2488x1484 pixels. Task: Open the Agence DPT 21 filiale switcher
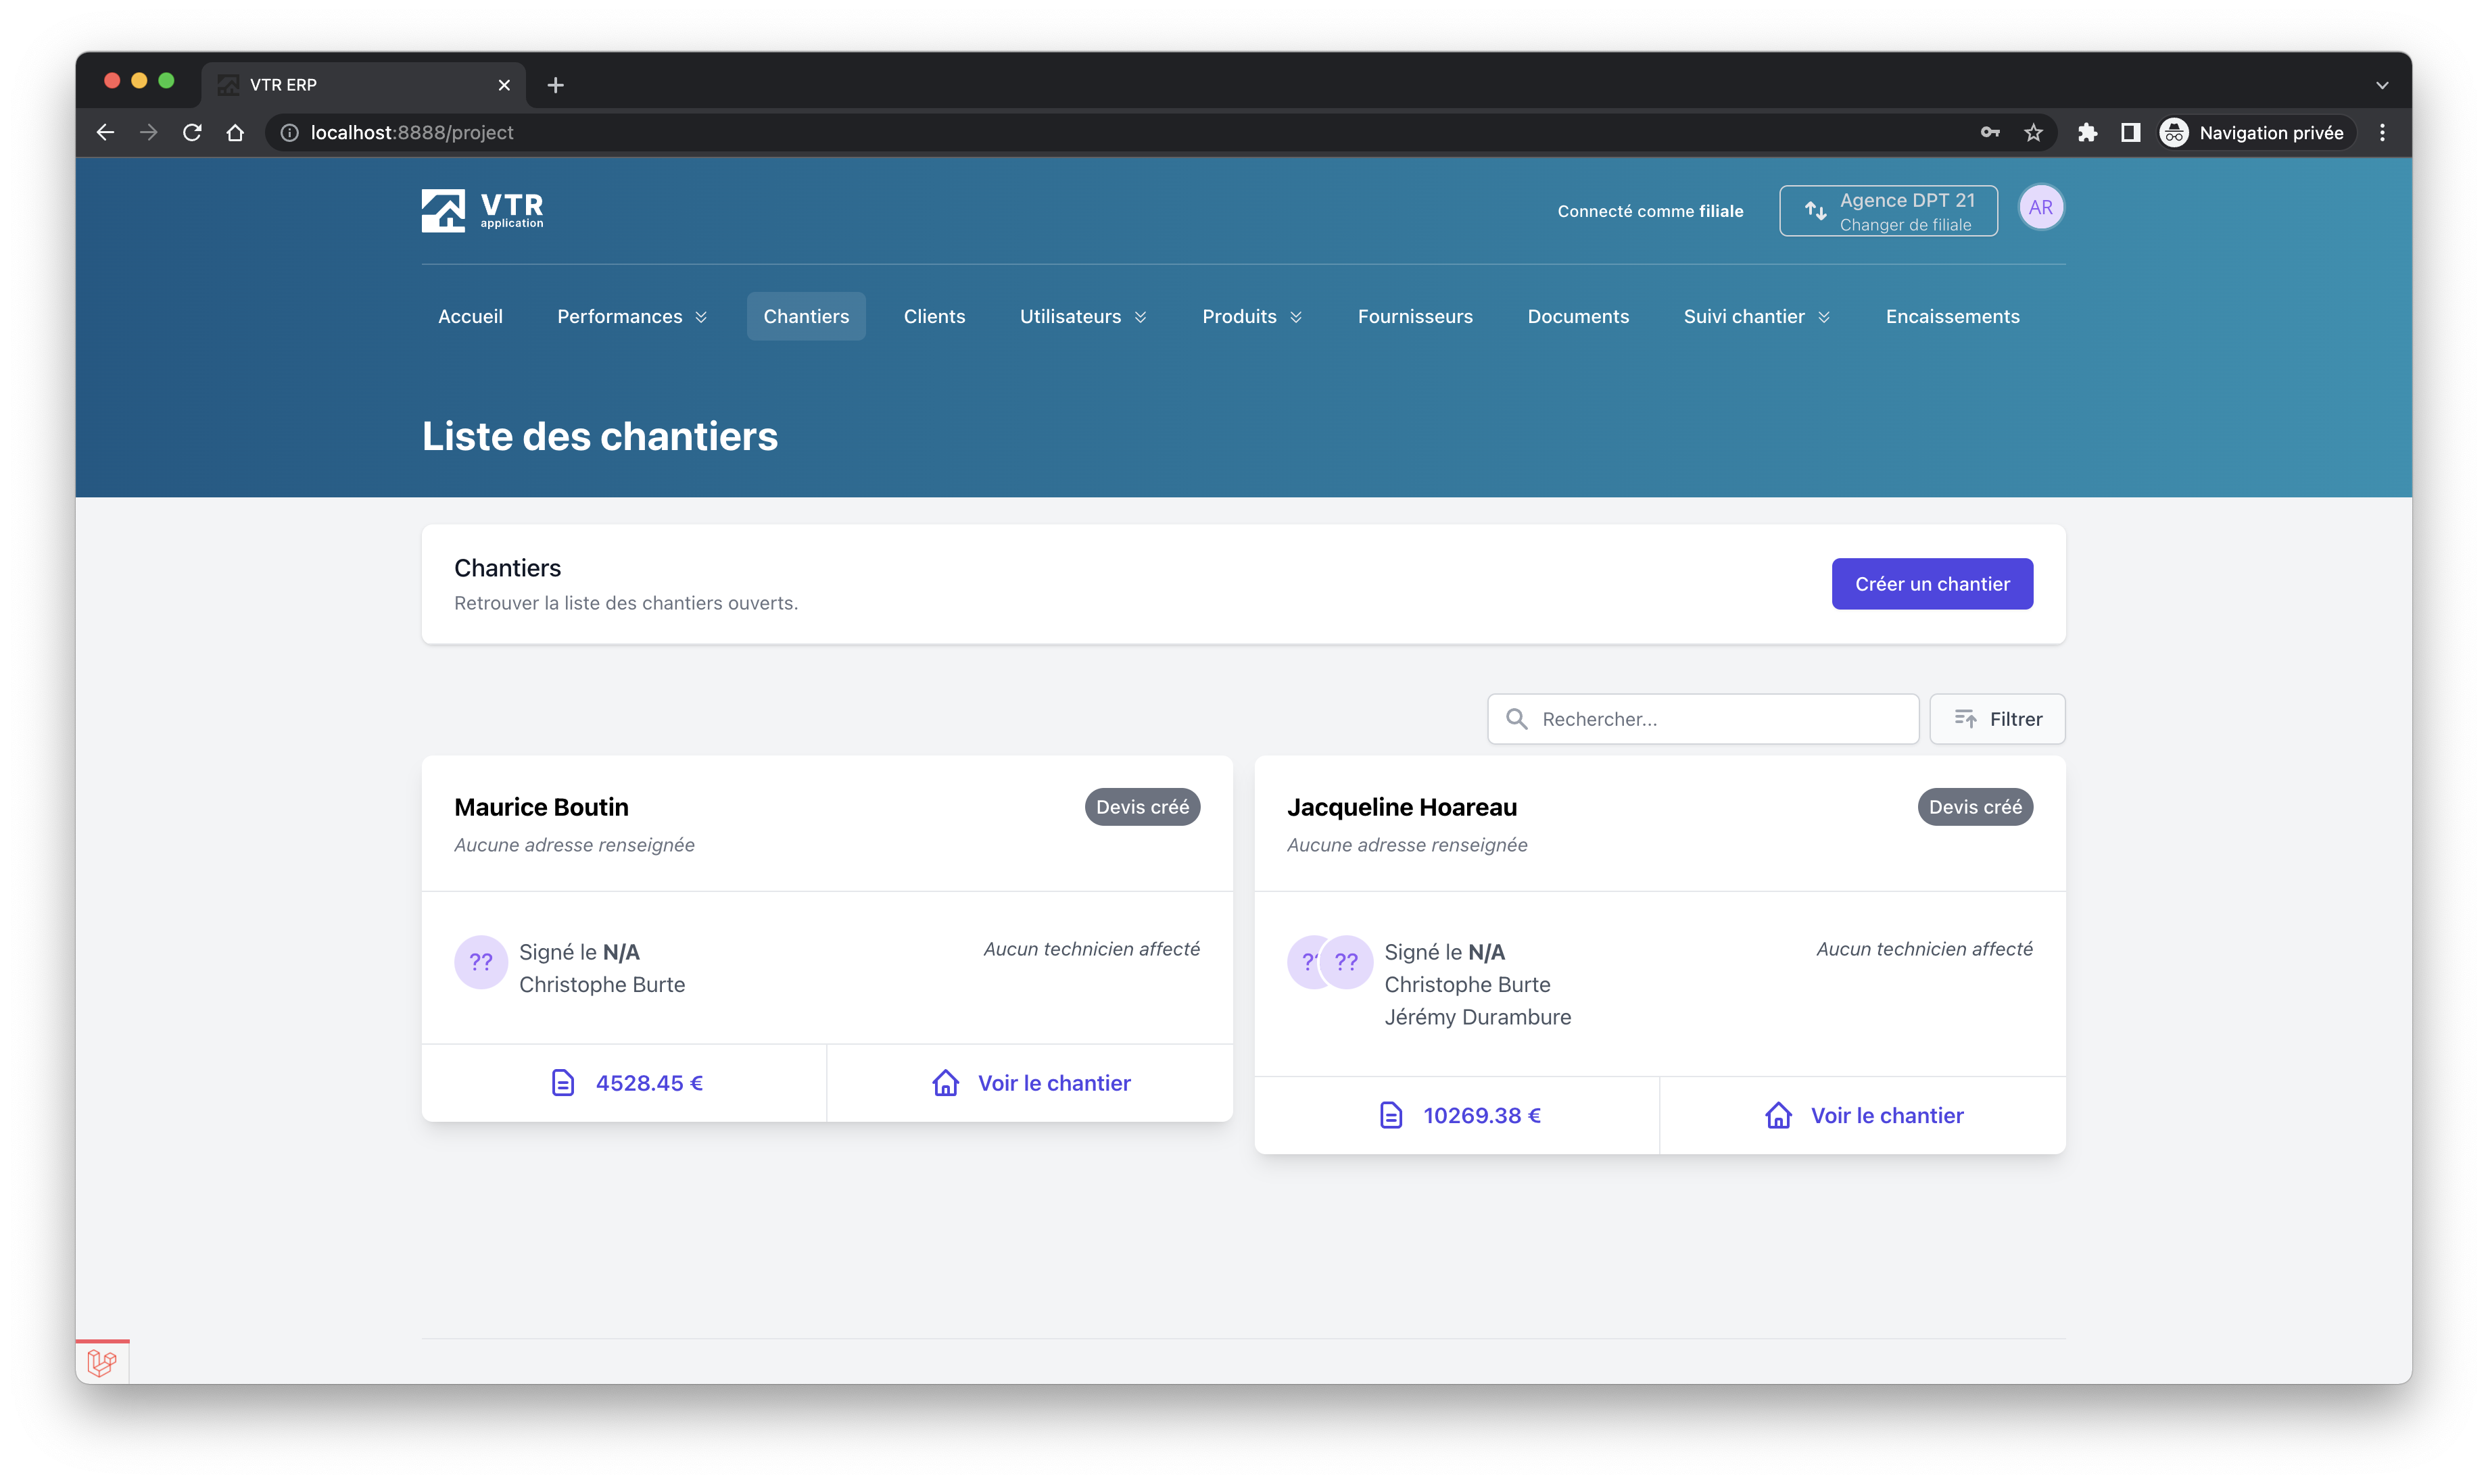[1888, 211]
